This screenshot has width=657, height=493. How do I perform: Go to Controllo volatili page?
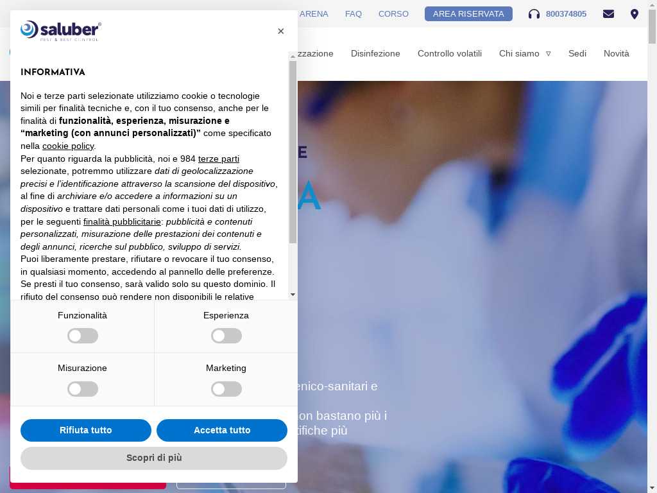click(450, 54)
